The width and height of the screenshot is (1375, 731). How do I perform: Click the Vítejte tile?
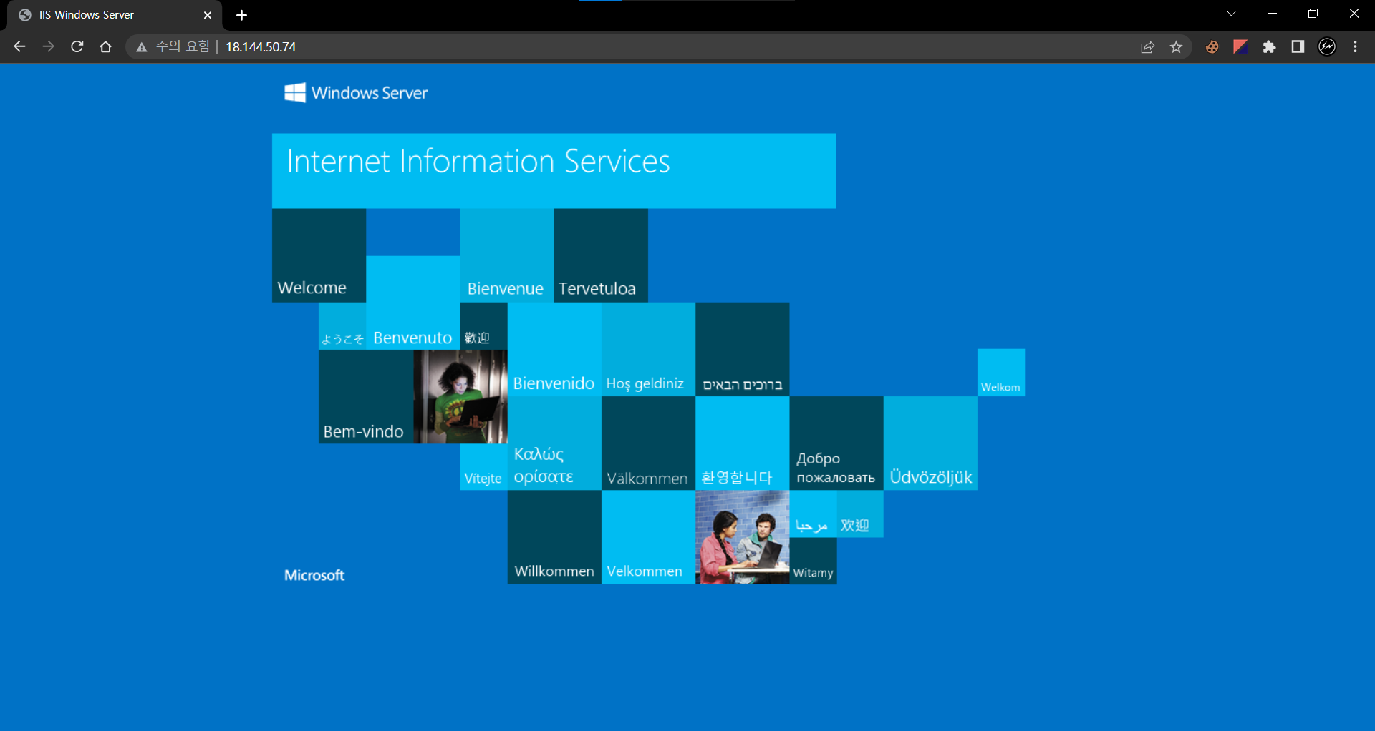[x=483, y=467]
